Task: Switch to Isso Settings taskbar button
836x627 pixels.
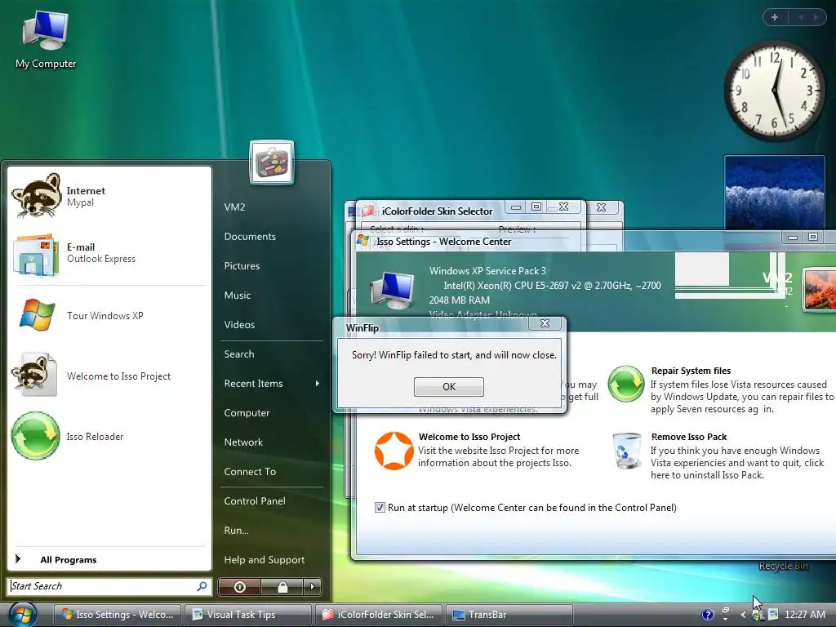Action: (x=118, y=615)
